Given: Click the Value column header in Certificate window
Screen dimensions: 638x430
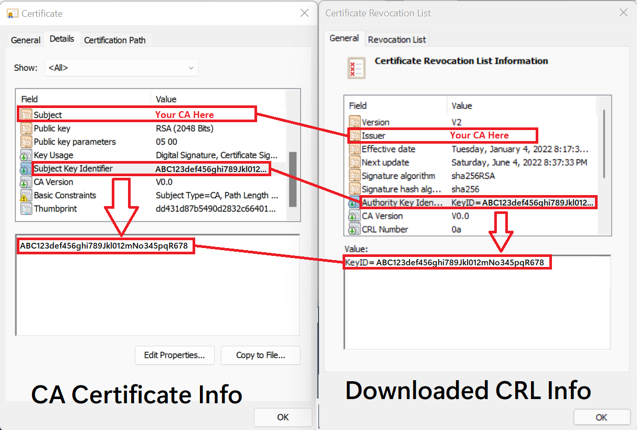Looking at the screenshot, I should pyautogui.click(x=218, y=99).
